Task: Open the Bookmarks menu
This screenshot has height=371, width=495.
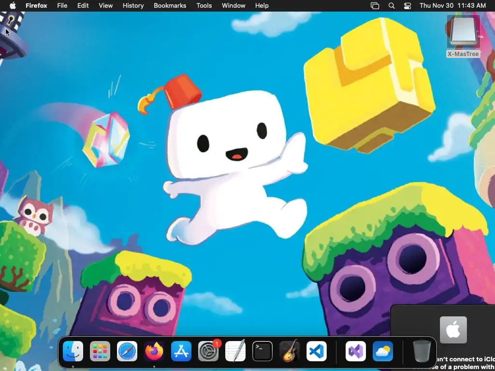Action: (x=170, y=6)
